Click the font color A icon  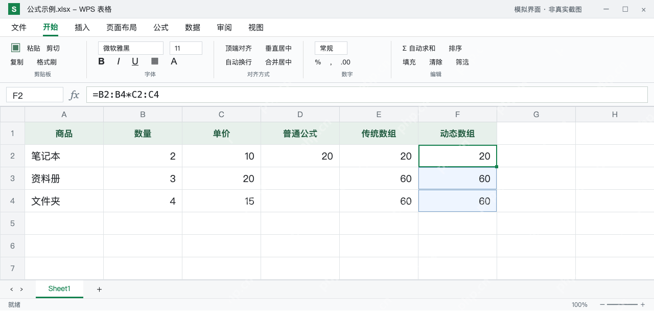click(x=174, y=61)
